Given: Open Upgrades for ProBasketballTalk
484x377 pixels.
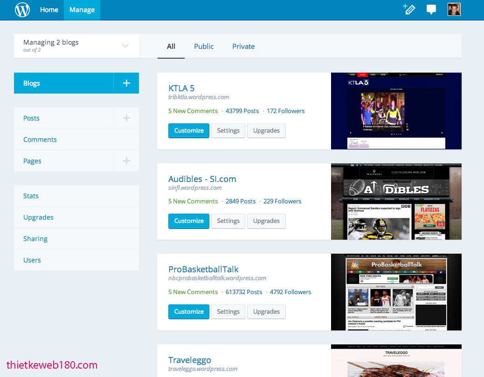Looking at the screenshot, I should [x=266, y=311].
